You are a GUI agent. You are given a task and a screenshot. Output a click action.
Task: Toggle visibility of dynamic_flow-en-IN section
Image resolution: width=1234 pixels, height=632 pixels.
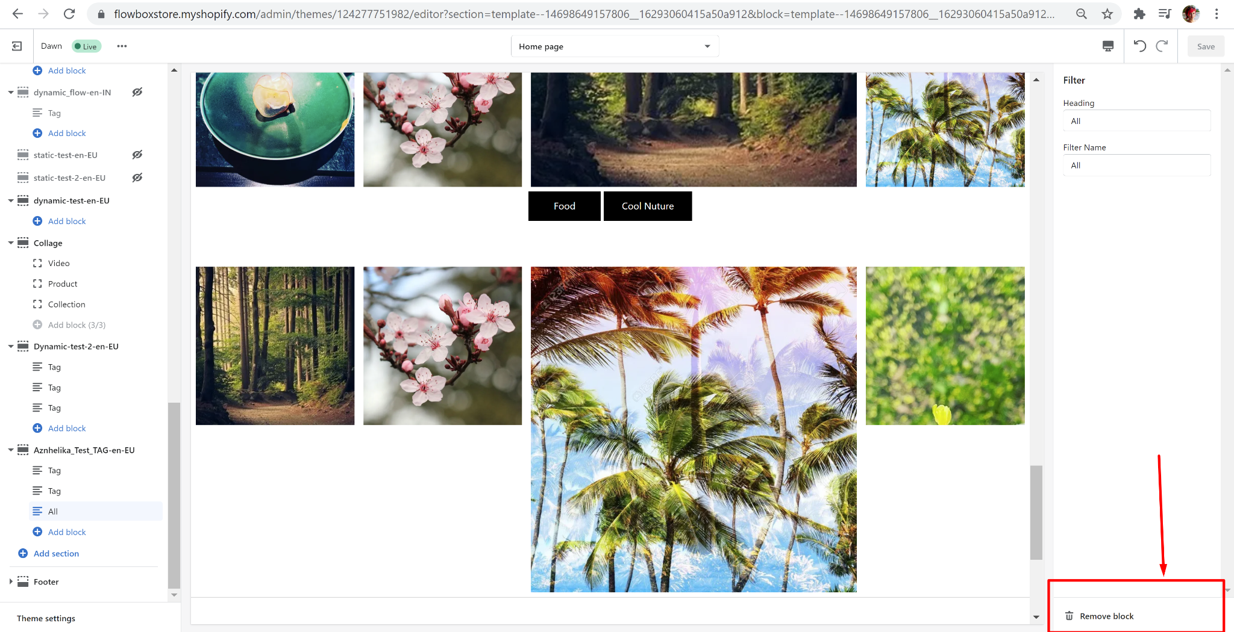[x=137, y=92]
